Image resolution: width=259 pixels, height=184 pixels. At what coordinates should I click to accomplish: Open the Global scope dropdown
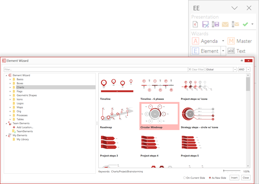click(x=235, y=70)
